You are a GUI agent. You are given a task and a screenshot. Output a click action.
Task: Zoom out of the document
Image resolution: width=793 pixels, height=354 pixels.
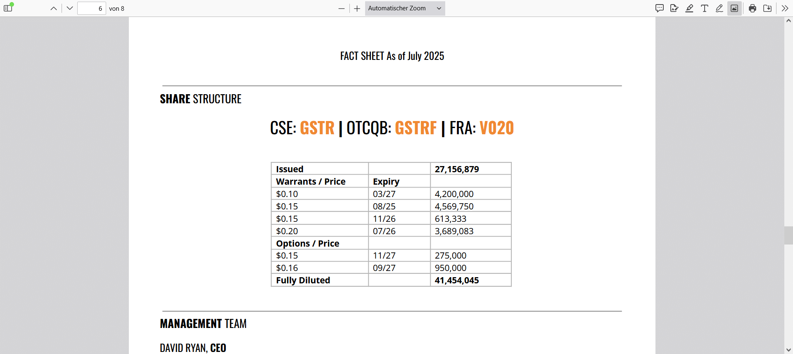(341, 8)
